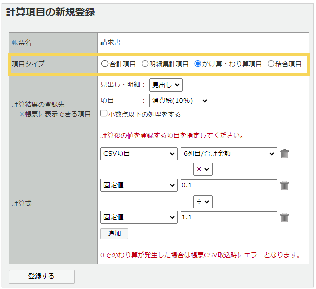The width and height of the screenshot is (316, 289).
Task: Change the ÷ operator dropdown
Action: [x=203, y=202]
